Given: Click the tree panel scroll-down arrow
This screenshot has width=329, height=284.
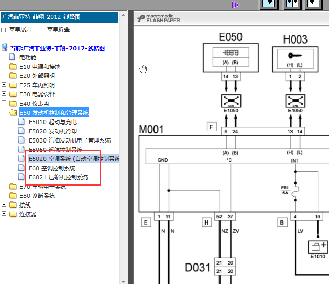Looking at the screenshot, I should coord(124,282).
